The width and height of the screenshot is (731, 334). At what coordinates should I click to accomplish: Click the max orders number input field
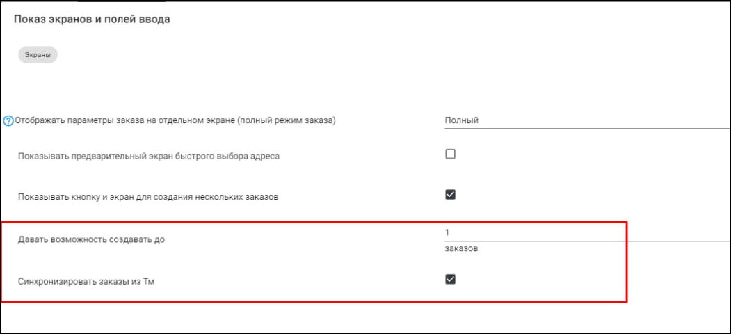point(584,232)
